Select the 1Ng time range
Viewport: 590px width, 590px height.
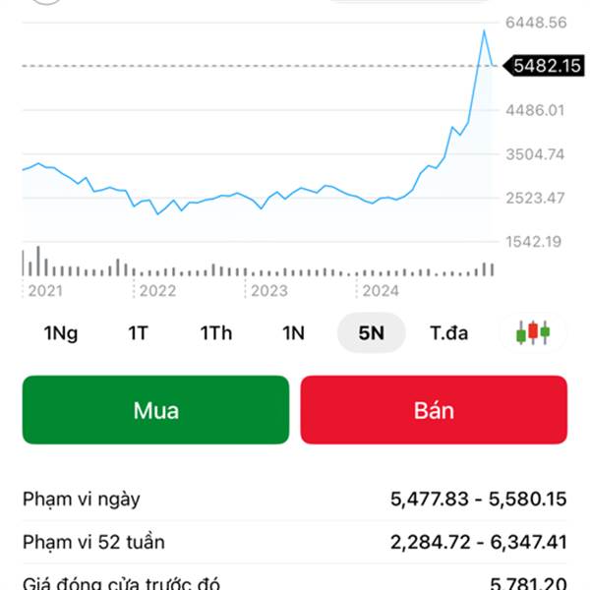point(61,332)
